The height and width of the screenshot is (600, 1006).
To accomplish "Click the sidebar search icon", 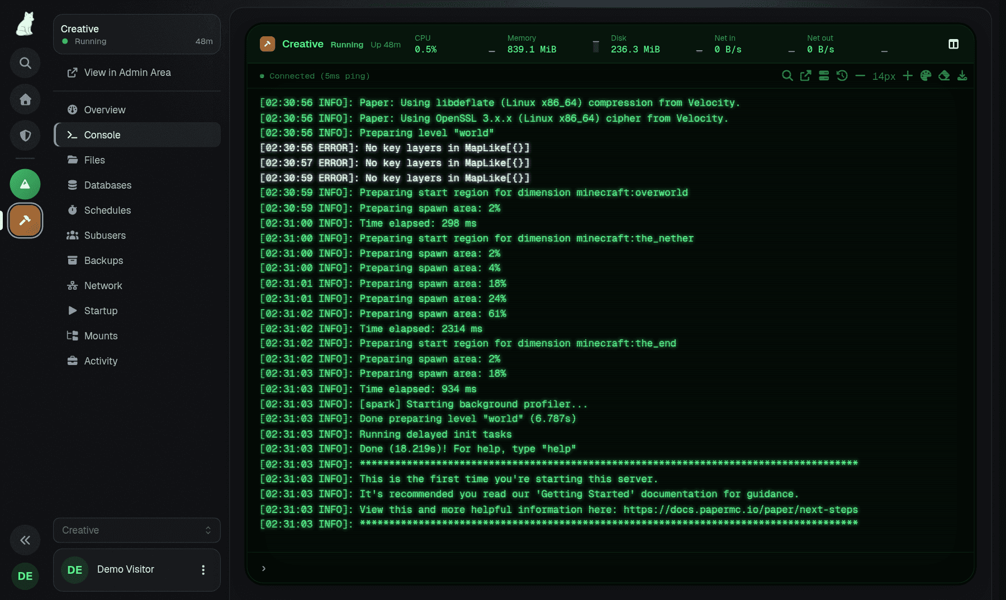I will [25, 63].
